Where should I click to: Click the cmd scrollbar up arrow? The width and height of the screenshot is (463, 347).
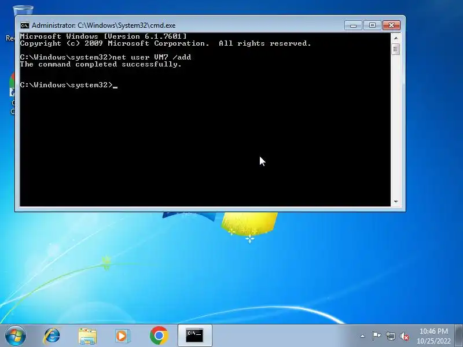click(x=396, y=38)
